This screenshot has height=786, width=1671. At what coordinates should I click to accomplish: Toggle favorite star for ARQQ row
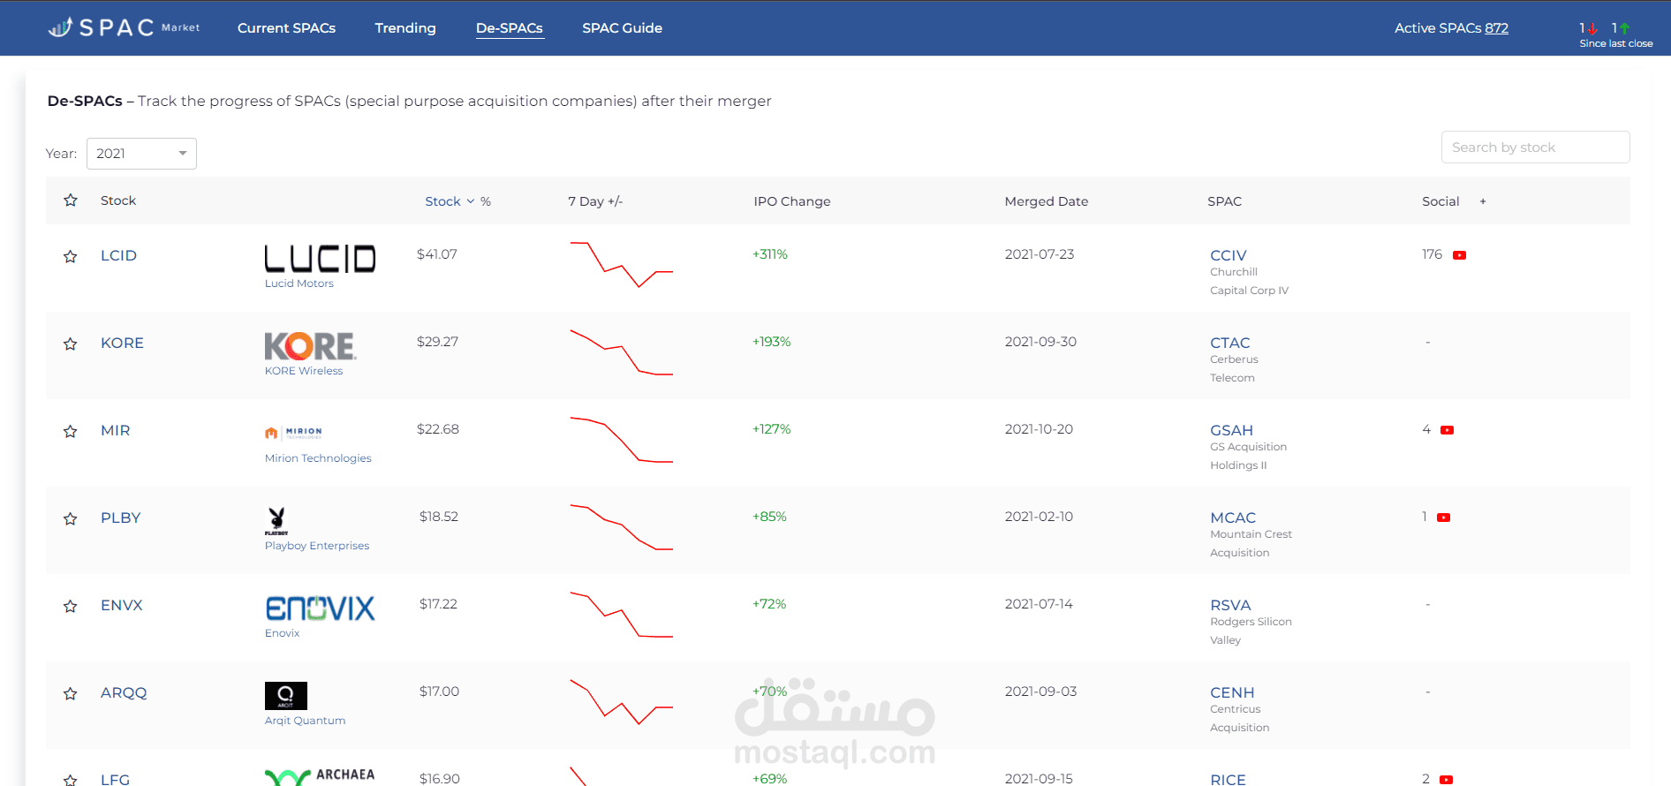click(71, 693)
